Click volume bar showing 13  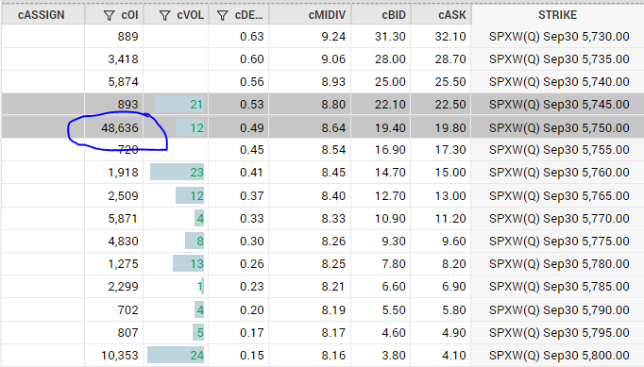click(x=189, y=263)
